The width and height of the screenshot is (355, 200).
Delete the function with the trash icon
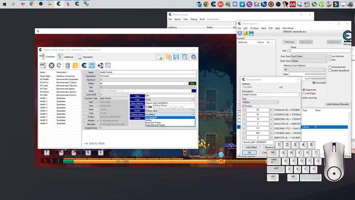[68, 66]
